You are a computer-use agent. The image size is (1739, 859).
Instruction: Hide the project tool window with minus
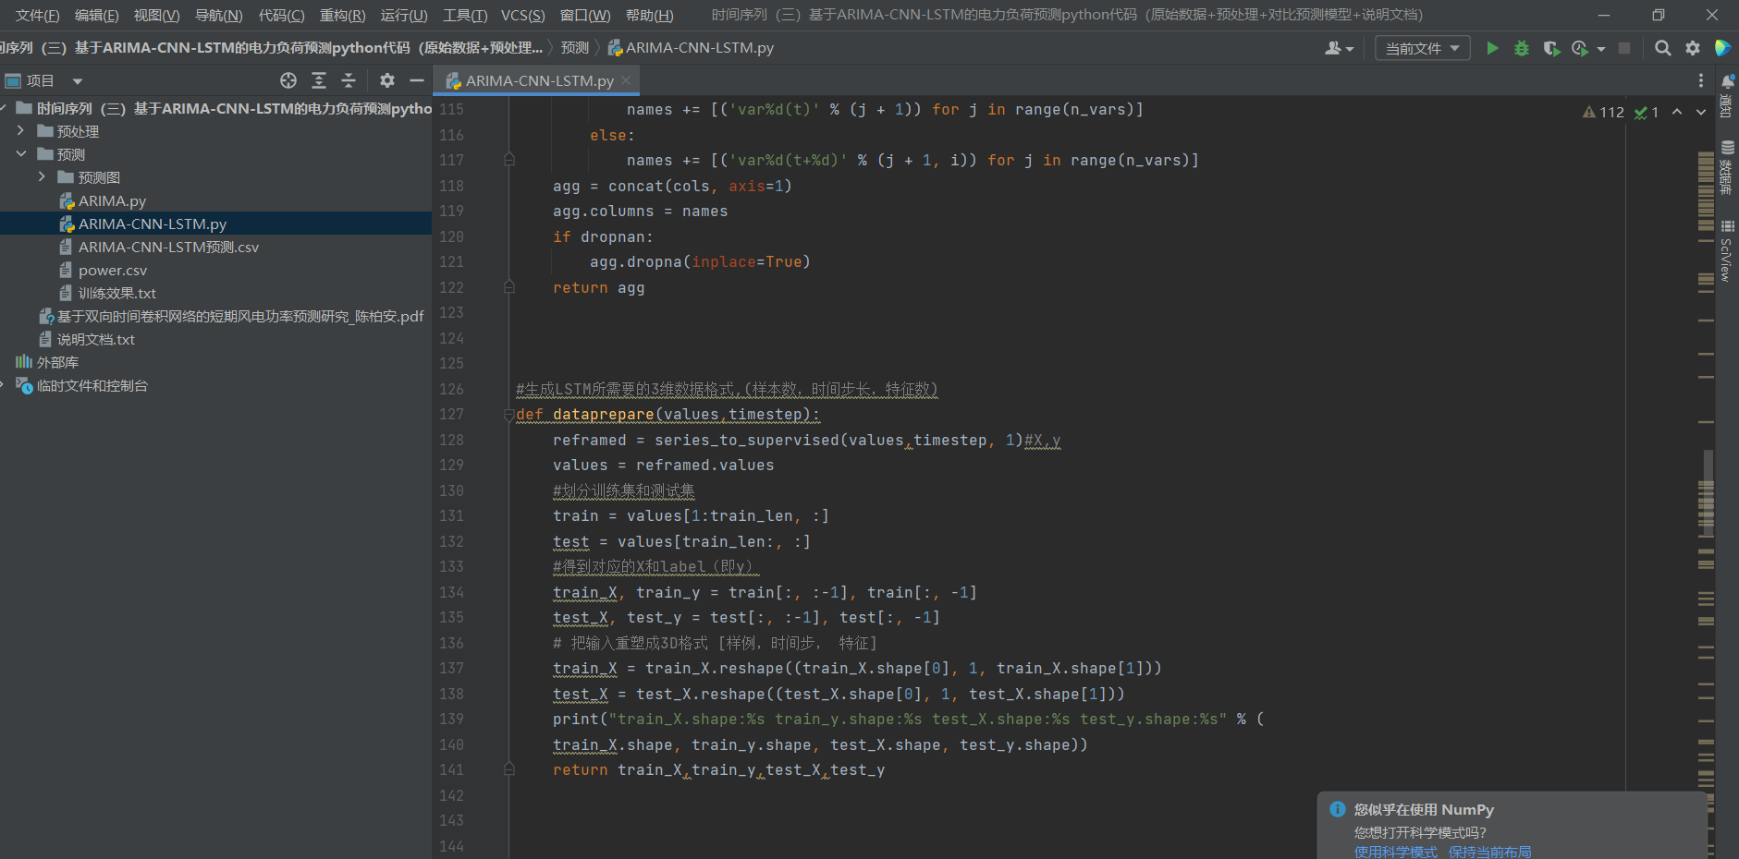tap(417, 80)
